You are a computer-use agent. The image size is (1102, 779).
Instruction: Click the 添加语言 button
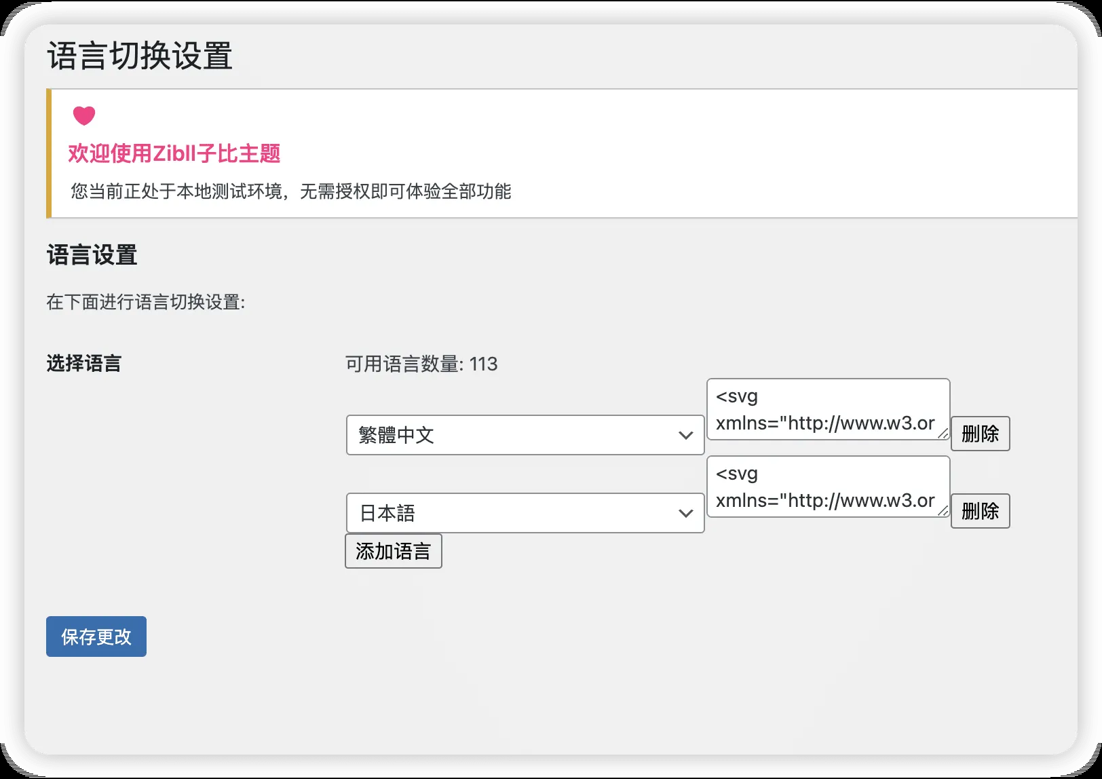pyautogui.click(x=394, y=551)
